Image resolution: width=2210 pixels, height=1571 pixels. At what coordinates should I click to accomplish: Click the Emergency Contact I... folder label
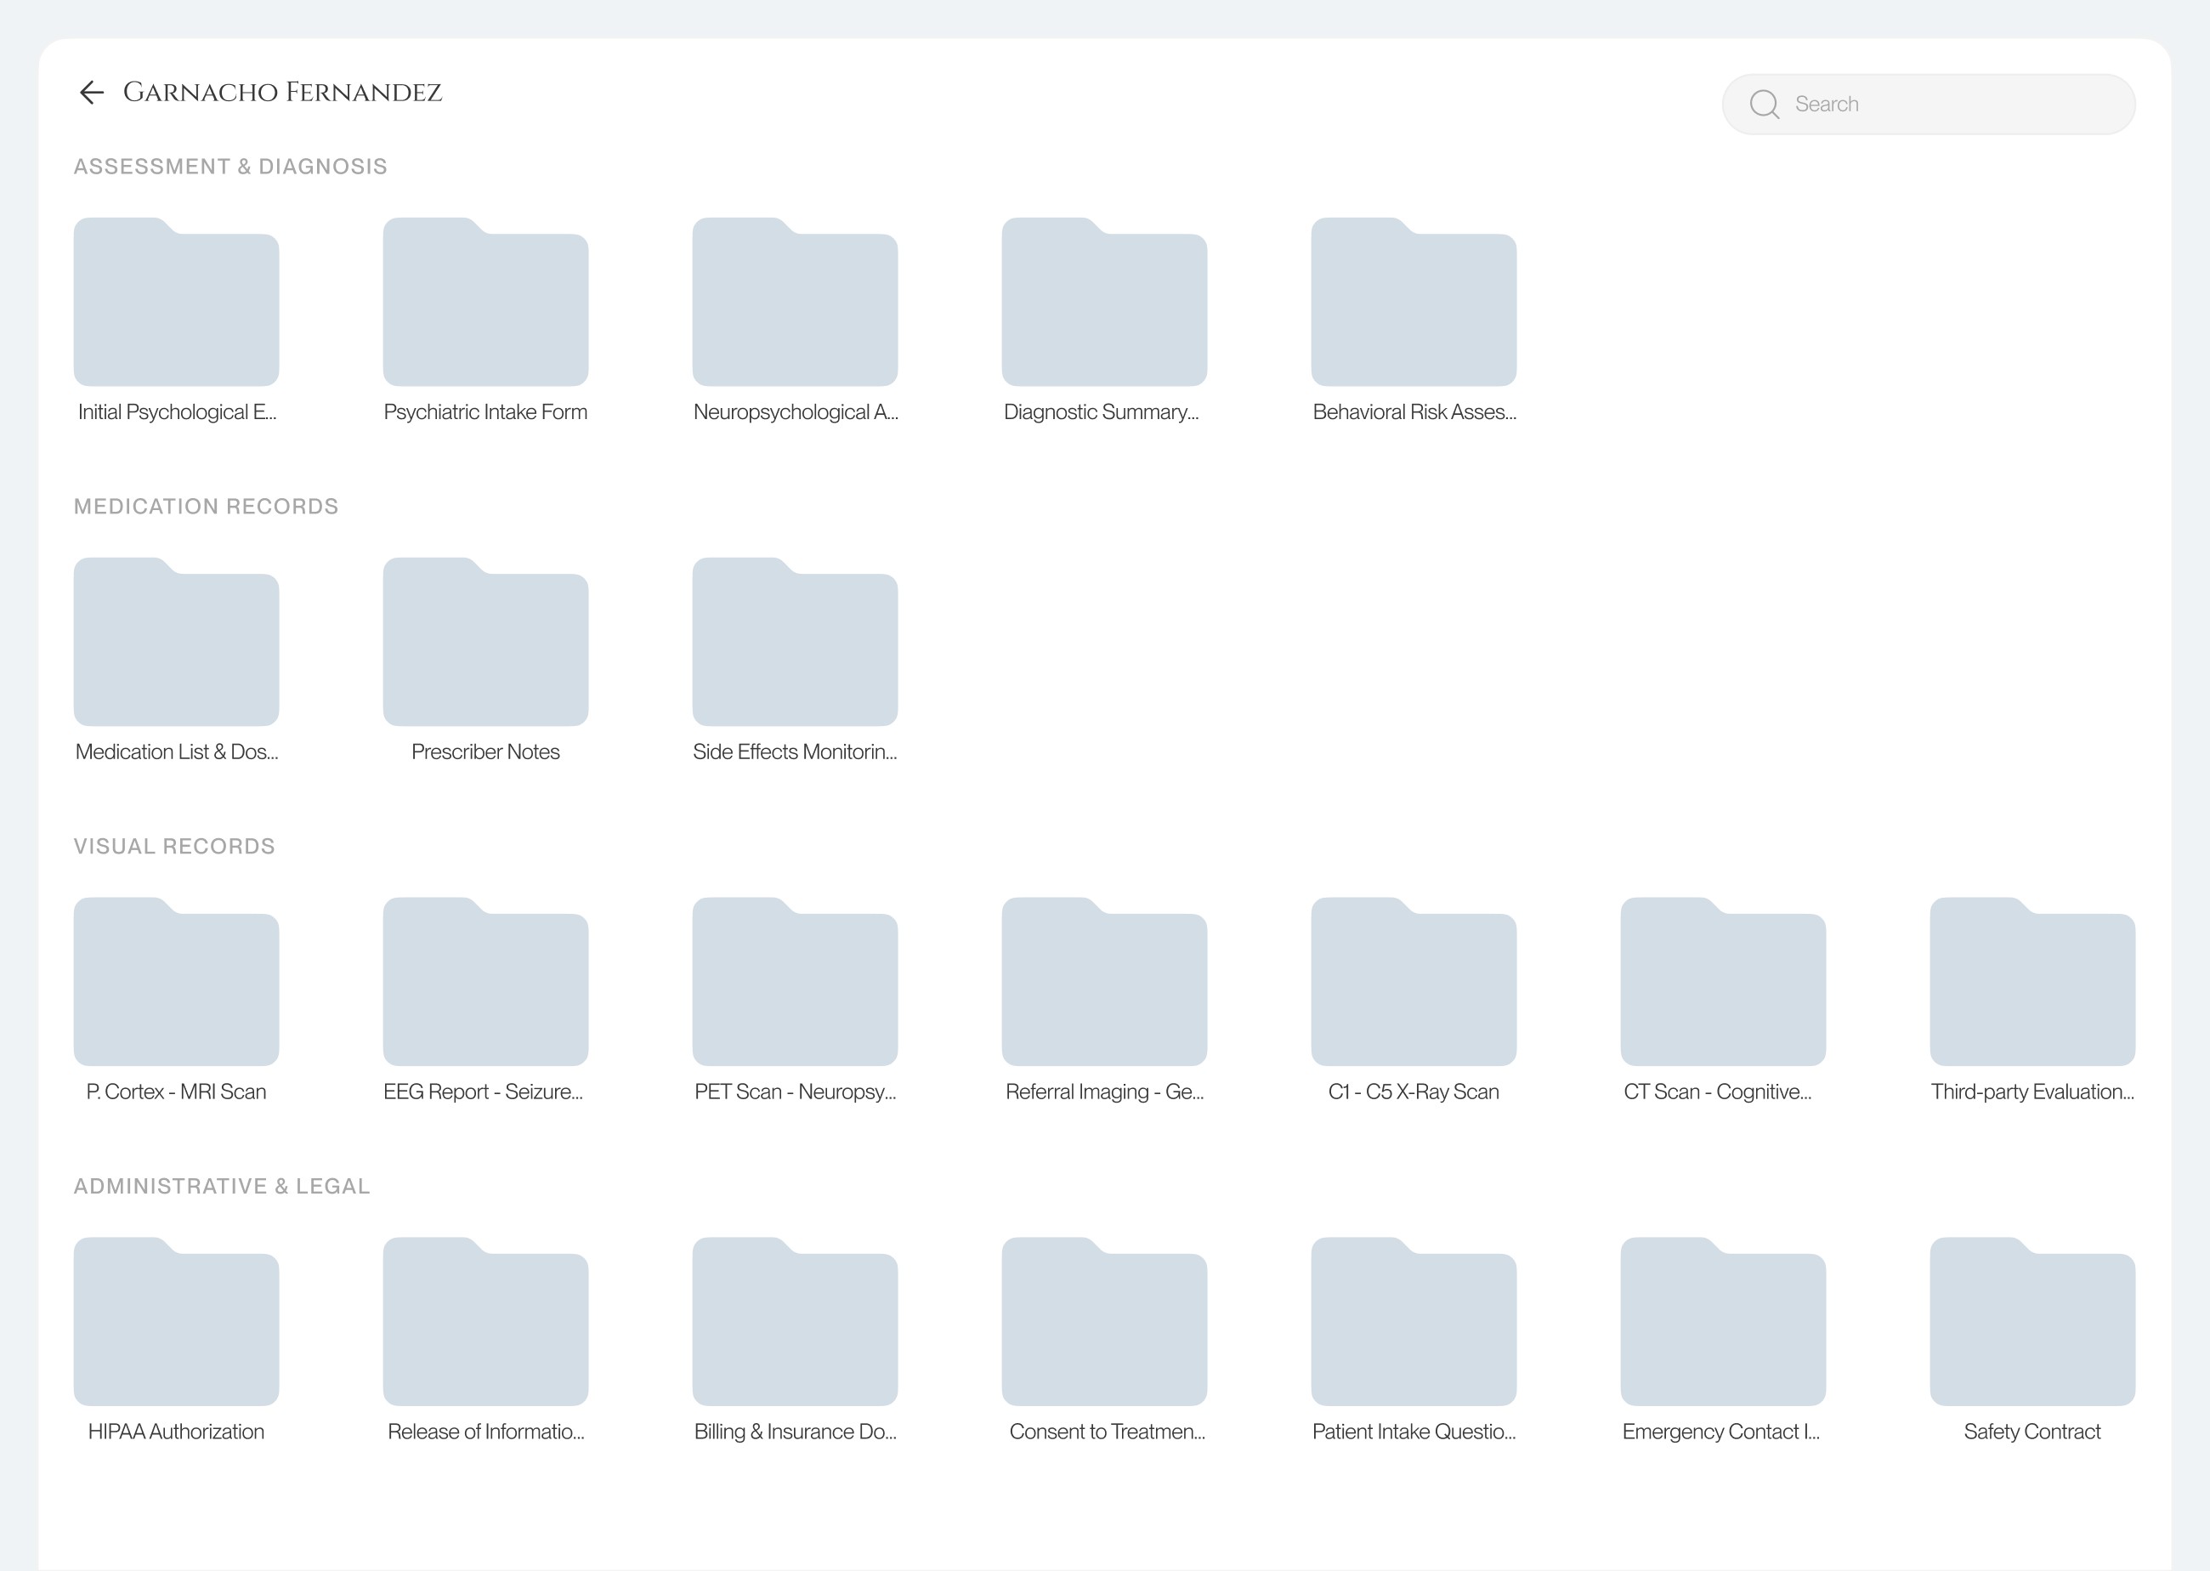[x=1720, y=1432]
